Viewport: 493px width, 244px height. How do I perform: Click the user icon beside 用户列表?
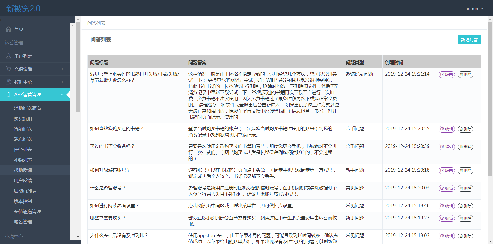(x=8, y=56)
